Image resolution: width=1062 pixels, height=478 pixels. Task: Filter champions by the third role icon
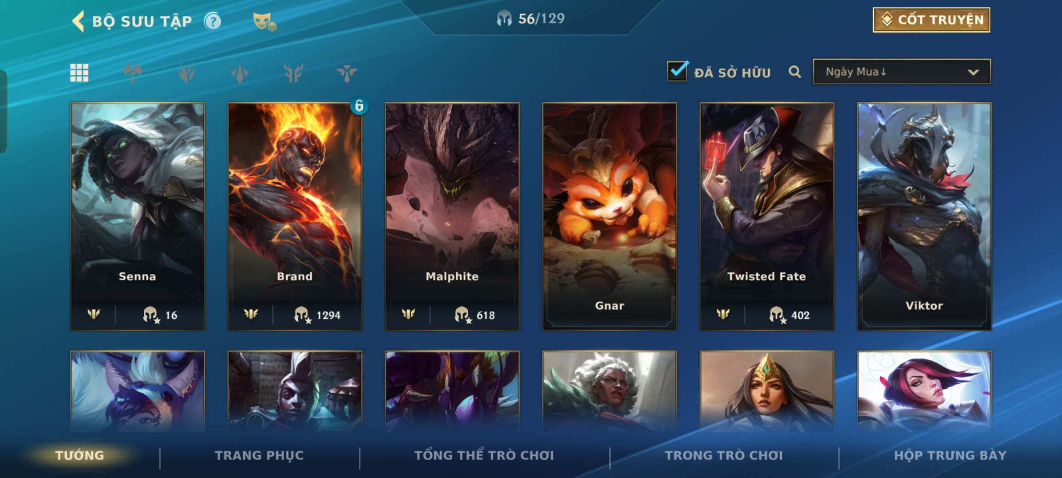240,73
